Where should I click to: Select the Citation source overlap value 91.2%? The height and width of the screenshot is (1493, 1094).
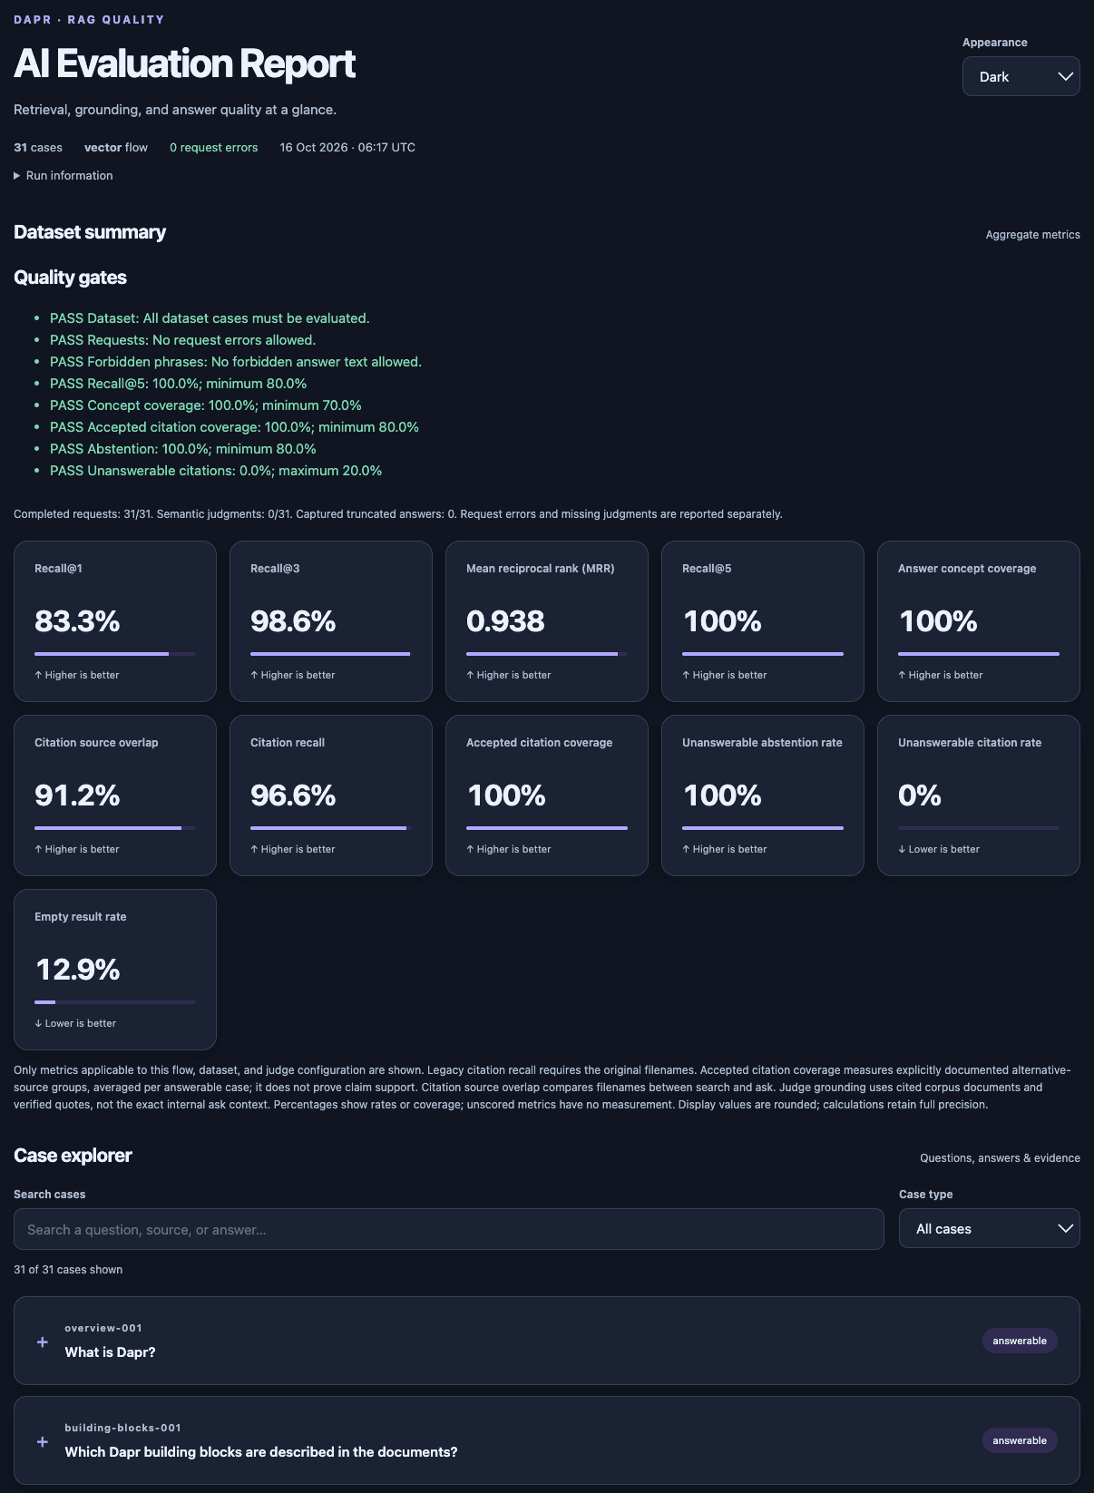[77, 795]
